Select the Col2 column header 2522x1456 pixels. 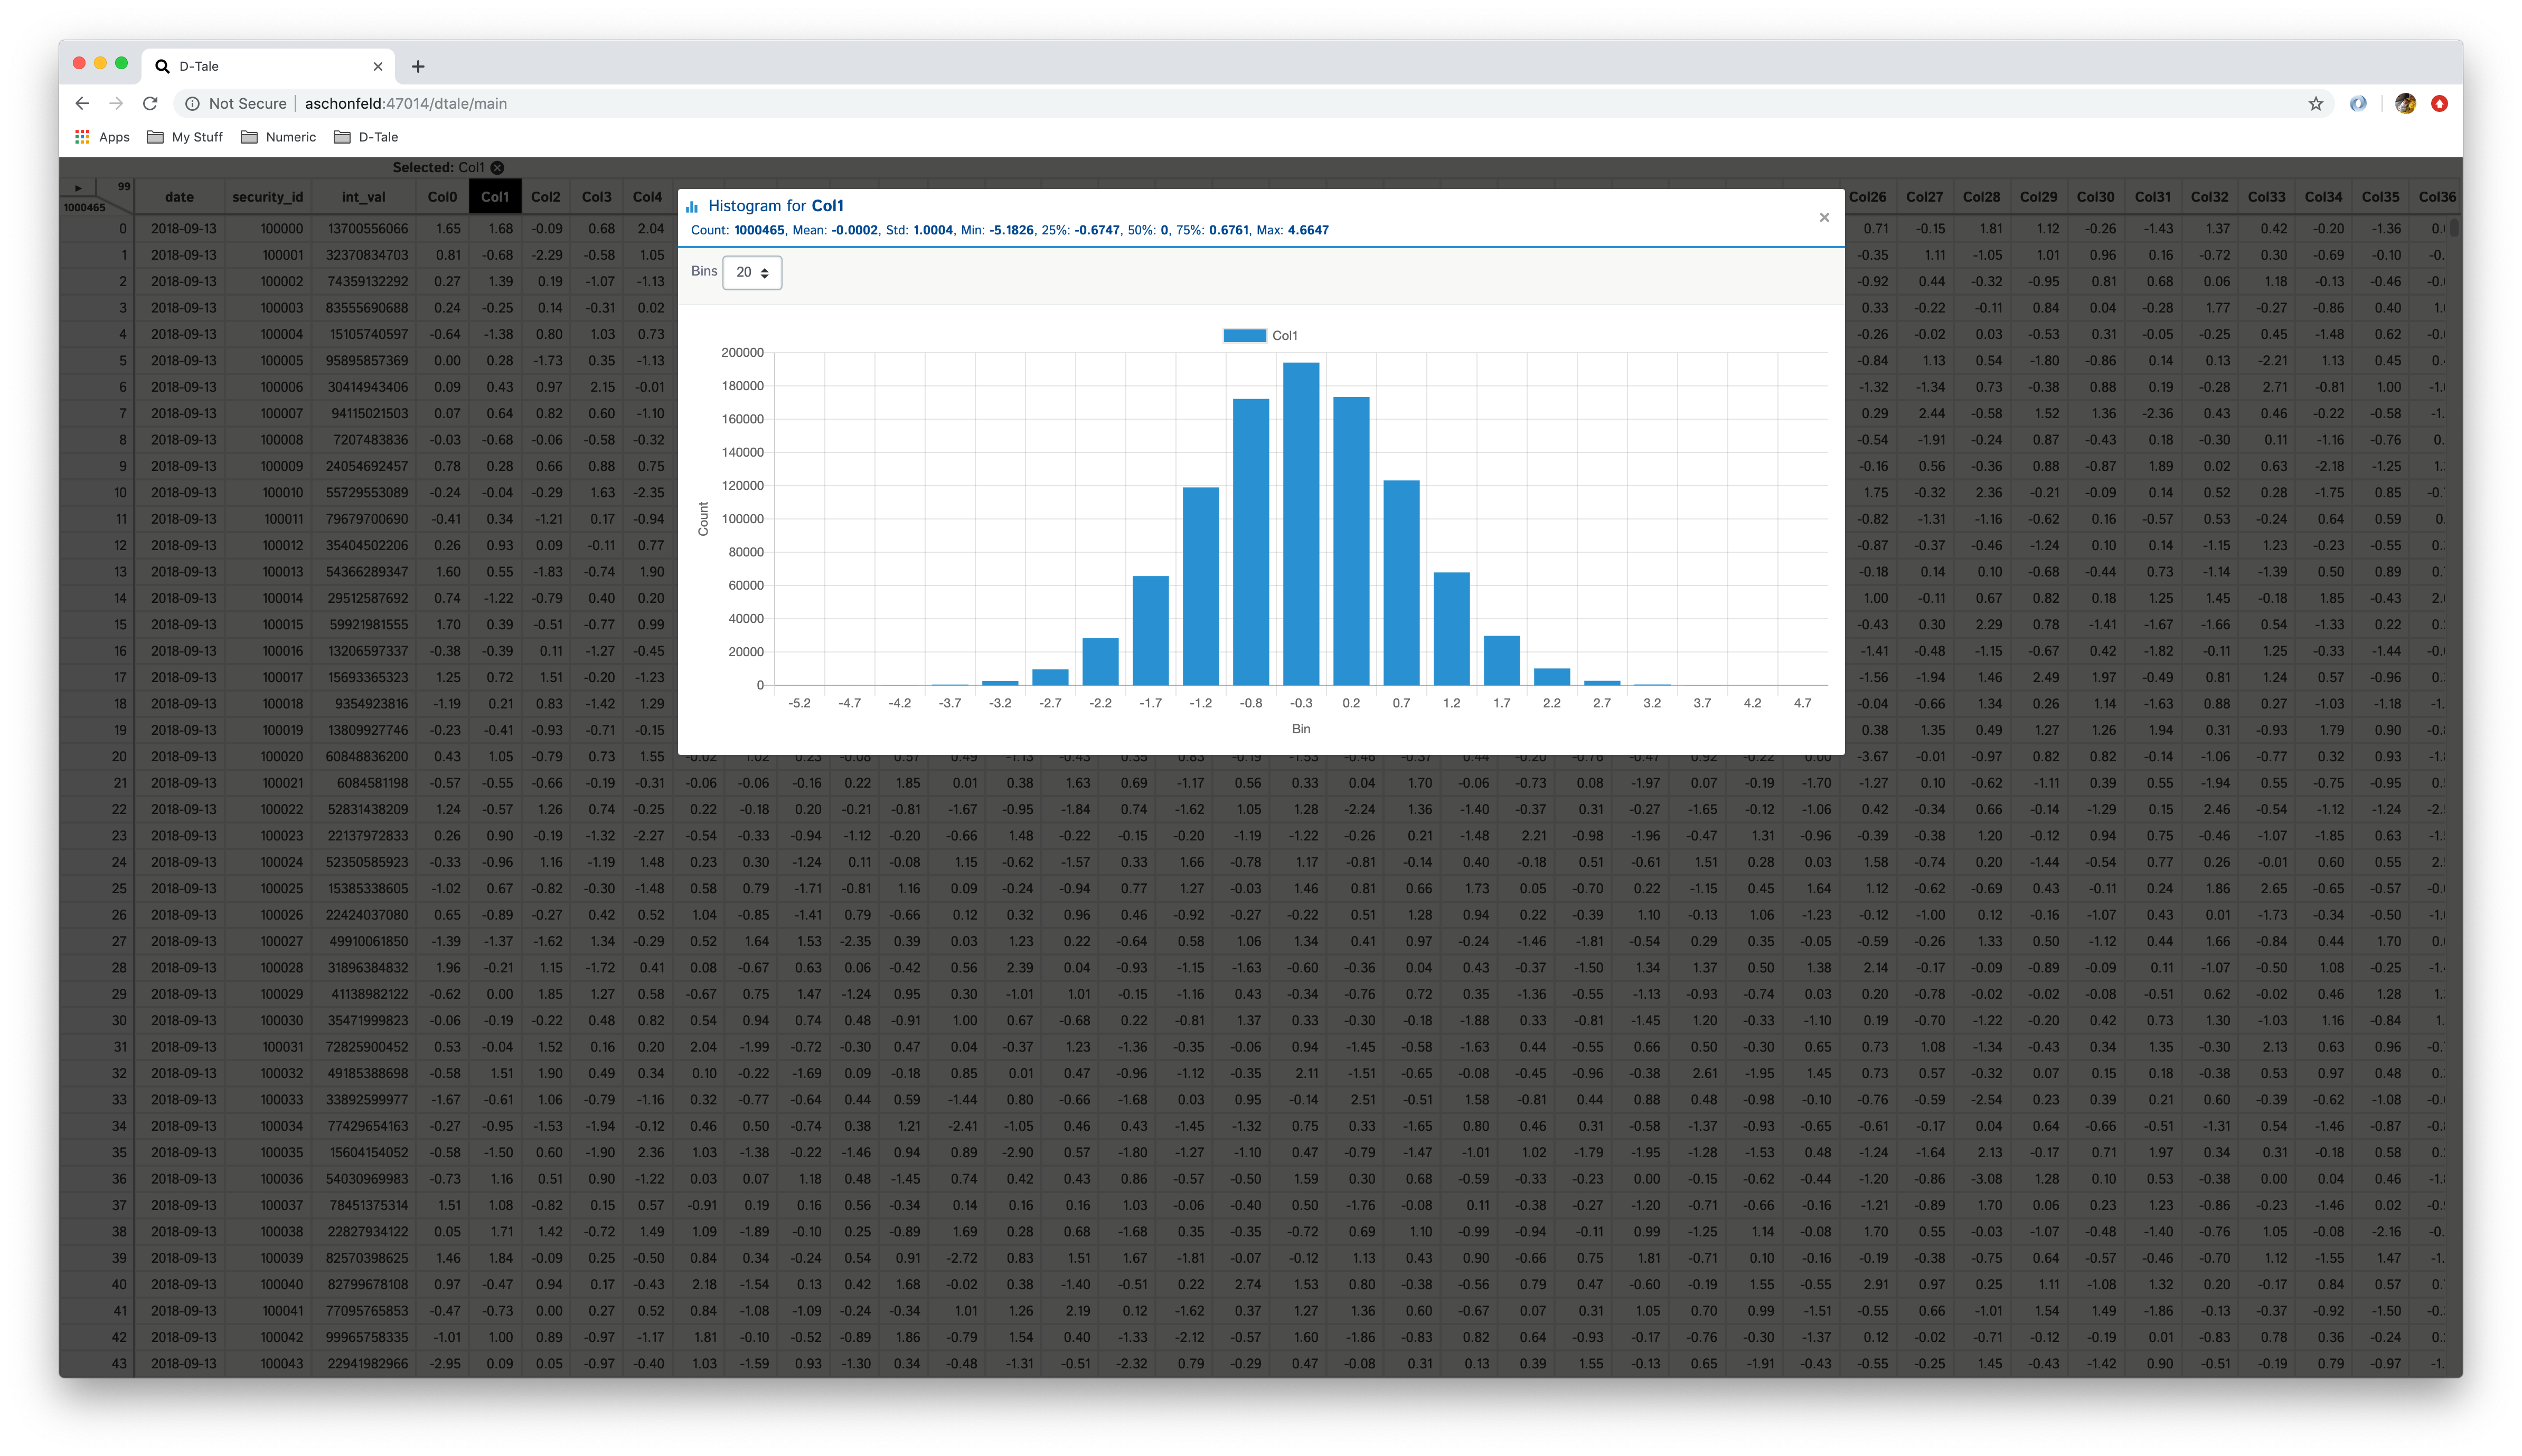[x=546, y=197]
